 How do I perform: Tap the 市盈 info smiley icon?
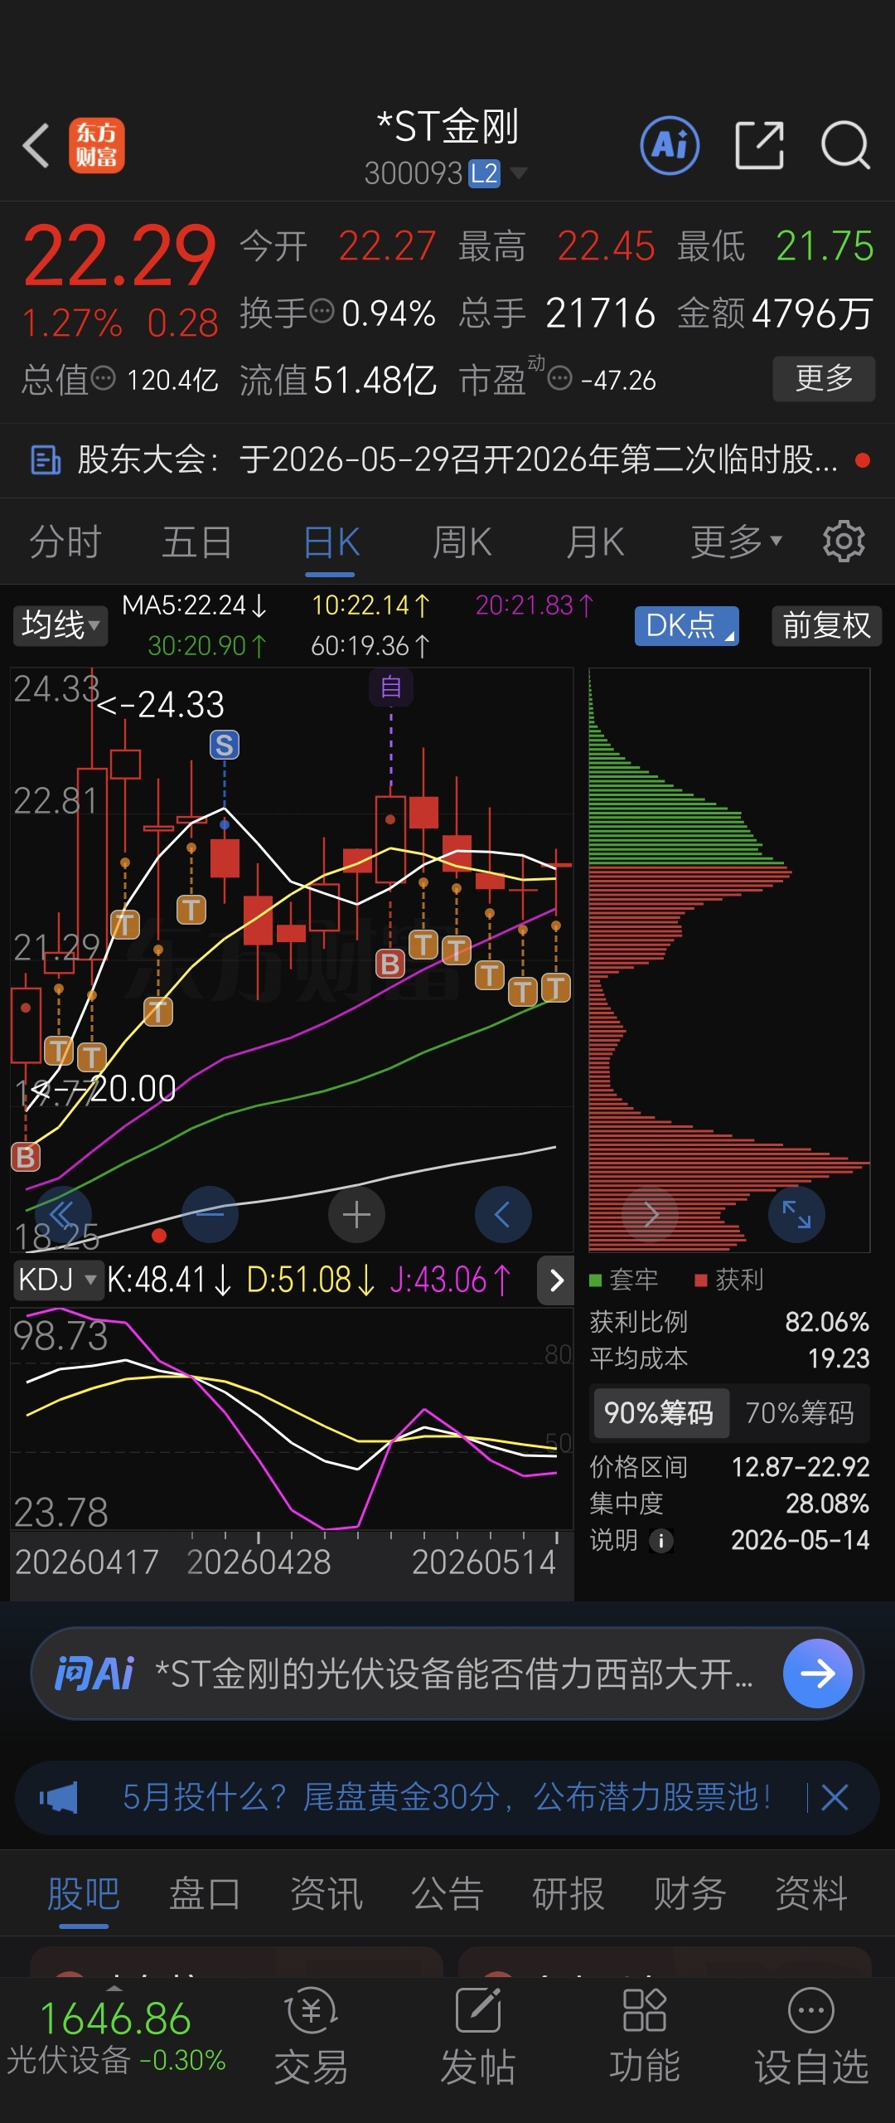(560, 379)
